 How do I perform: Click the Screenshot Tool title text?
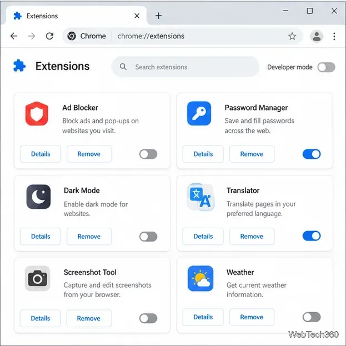[x=90, y=272]
